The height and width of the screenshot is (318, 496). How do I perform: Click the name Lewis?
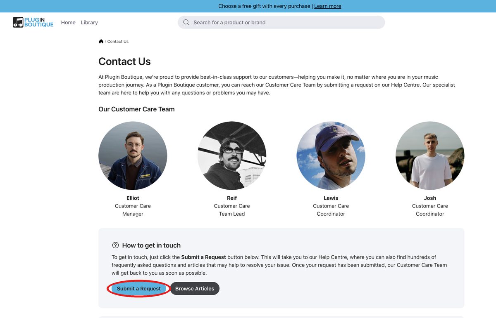pos(331,198)
